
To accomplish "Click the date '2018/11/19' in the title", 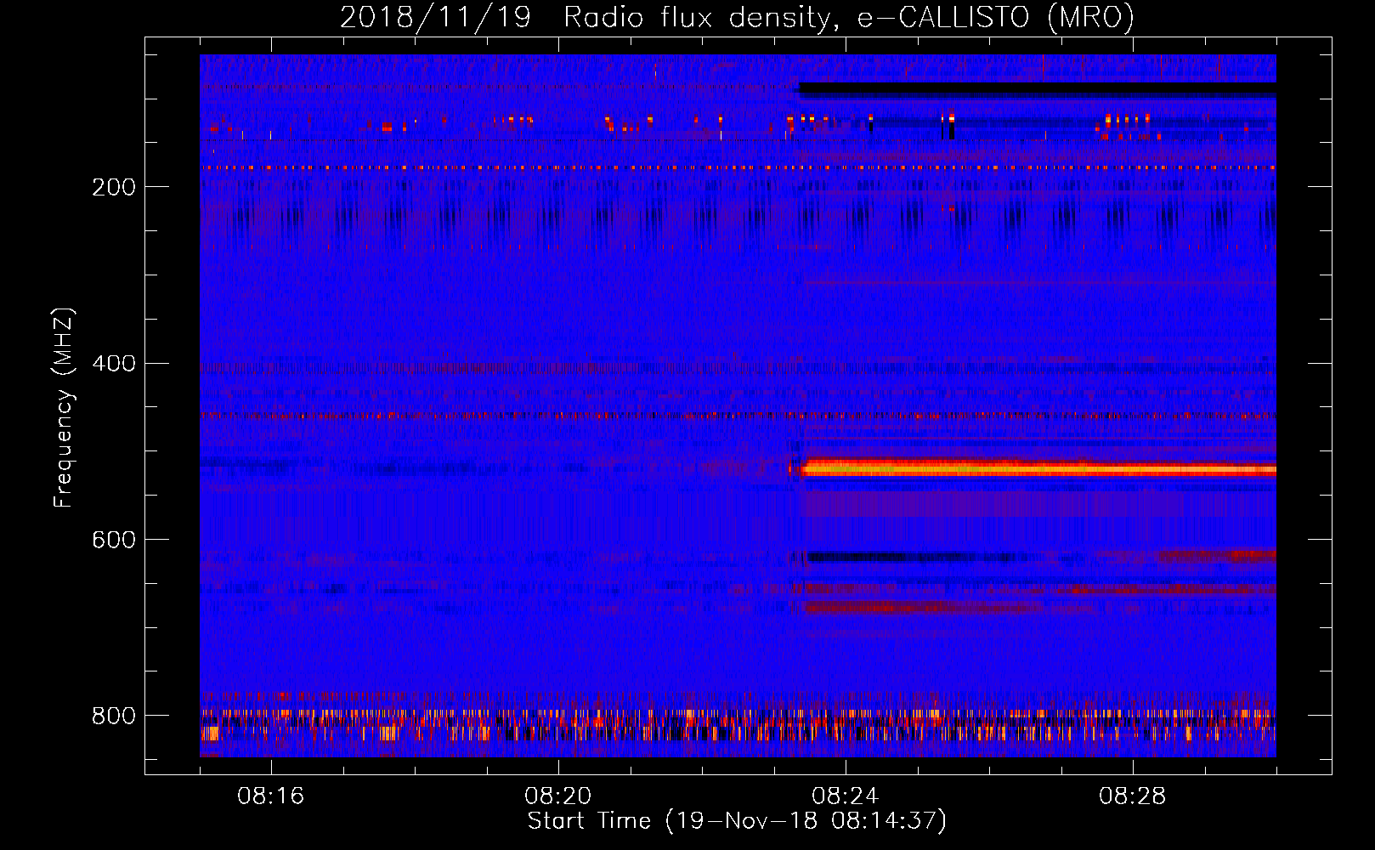I will point(435,17).
